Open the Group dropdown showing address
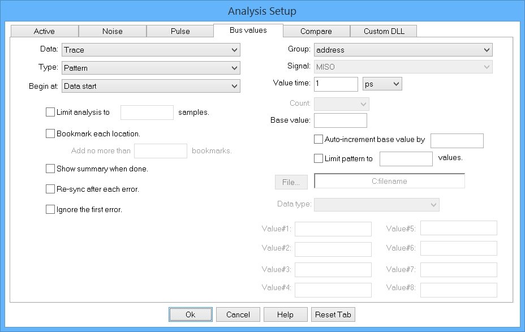The height and width of the screenshot is (332, 525). (x=403, y=50)
